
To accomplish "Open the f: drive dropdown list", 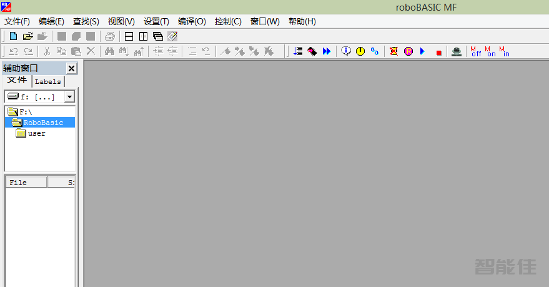I will point(69,97).
